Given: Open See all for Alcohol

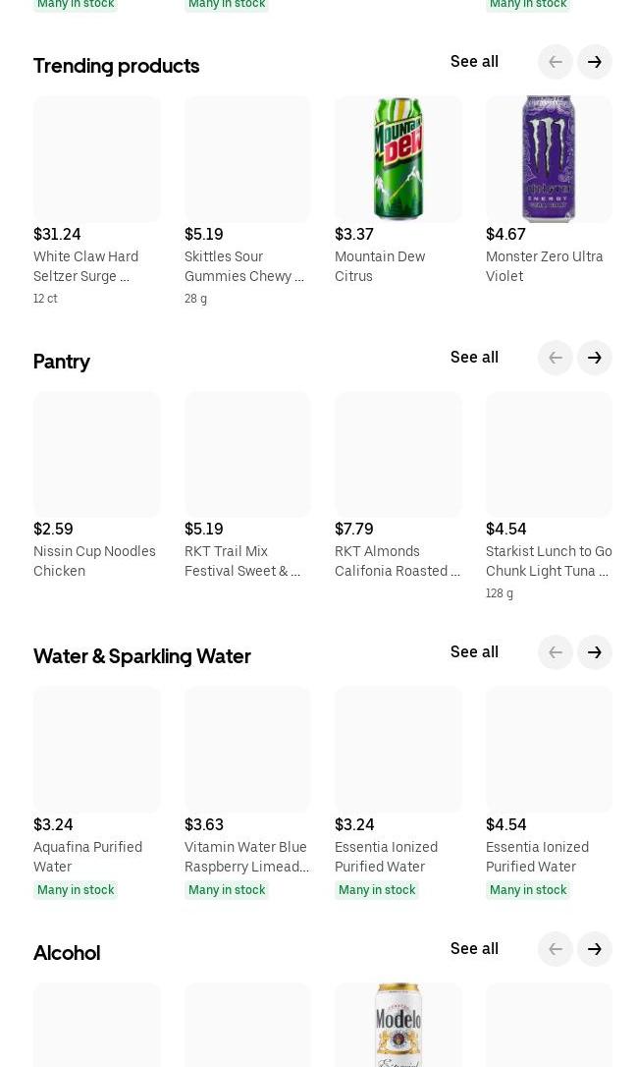Looking at the screenshot, I should 474,948.
